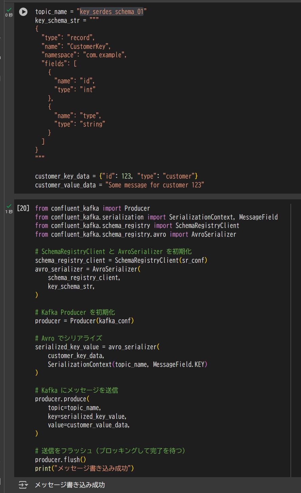This screenshot has height=493, width=301.
Task: Click the key=serialized_key_value, argument
Action: point(87,416)
